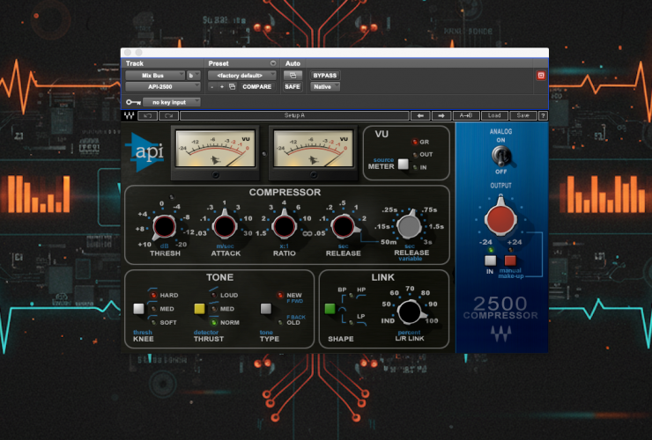Click the Waves logo icon in toolbar
Image resolution: width=652 pixels, height=440 pixels.
click(x=130, y=115)
